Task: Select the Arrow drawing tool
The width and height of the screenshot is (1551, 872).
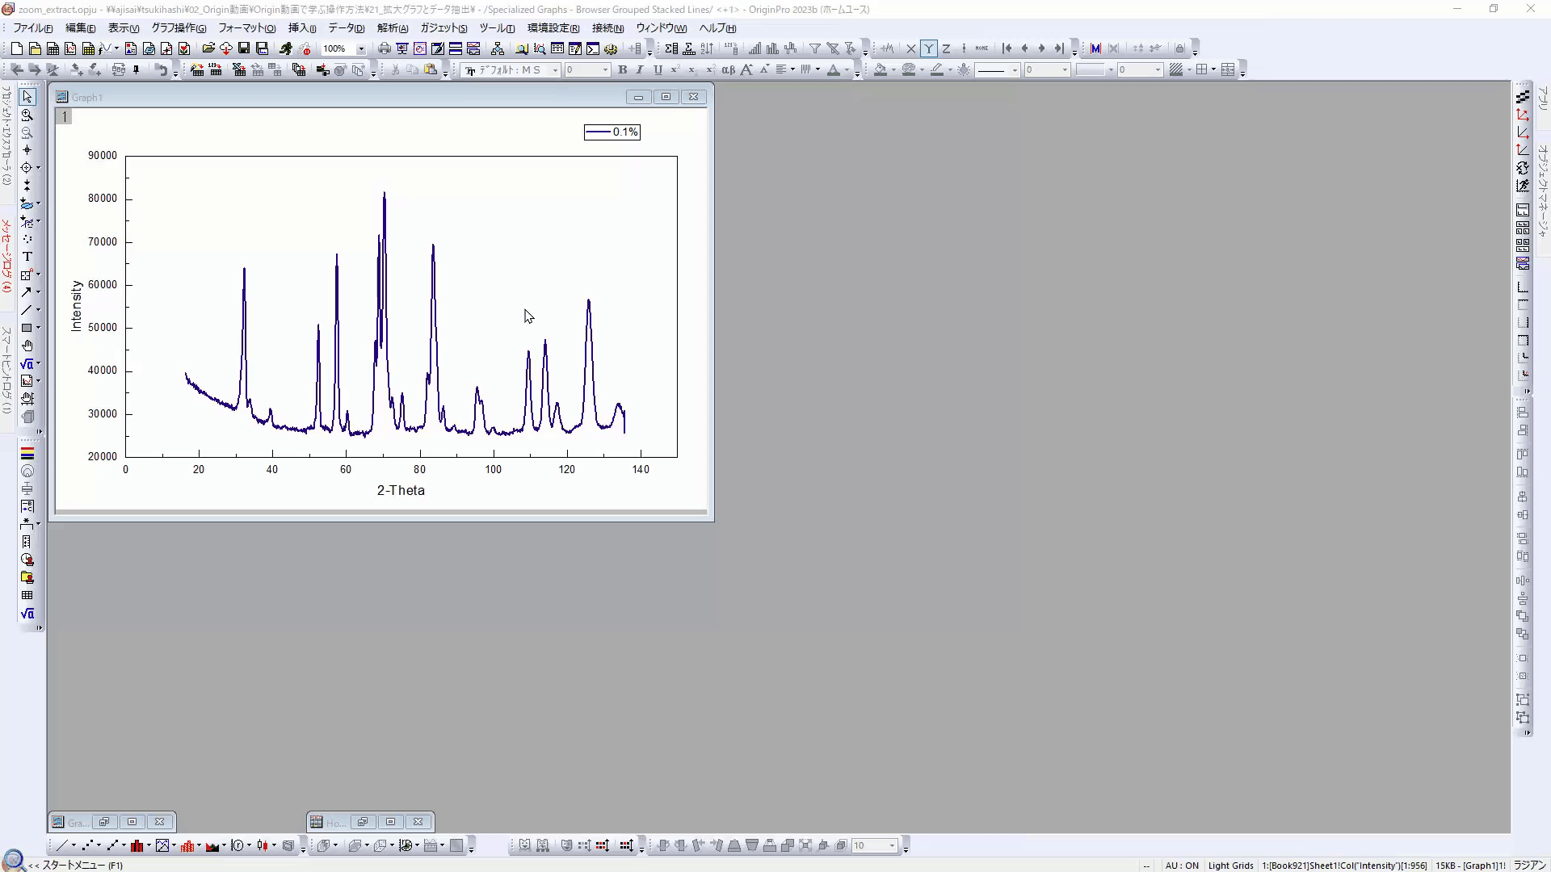Action: point(27,292)
